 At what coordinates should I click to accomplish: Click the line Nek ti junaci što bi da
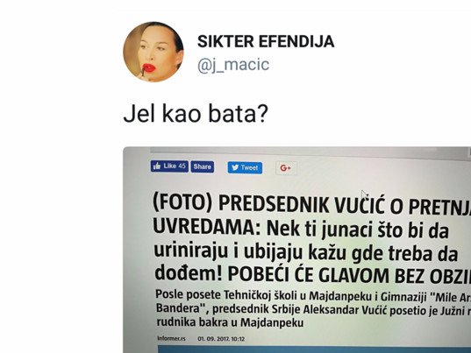coord(358,229)
